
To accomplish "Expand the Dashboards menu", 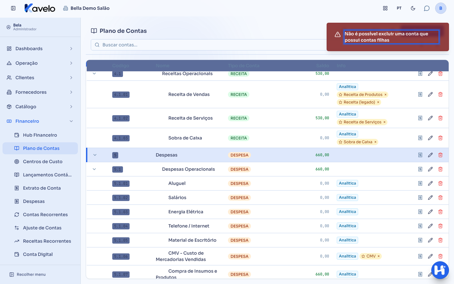I will click(40, 49).
